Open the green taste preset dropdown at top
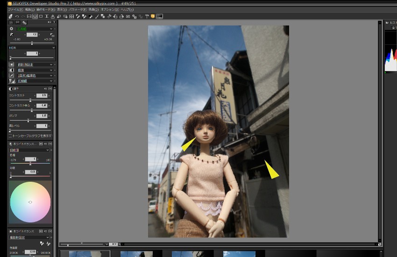Screen dimensions: 397x257 tap(35, 29)
